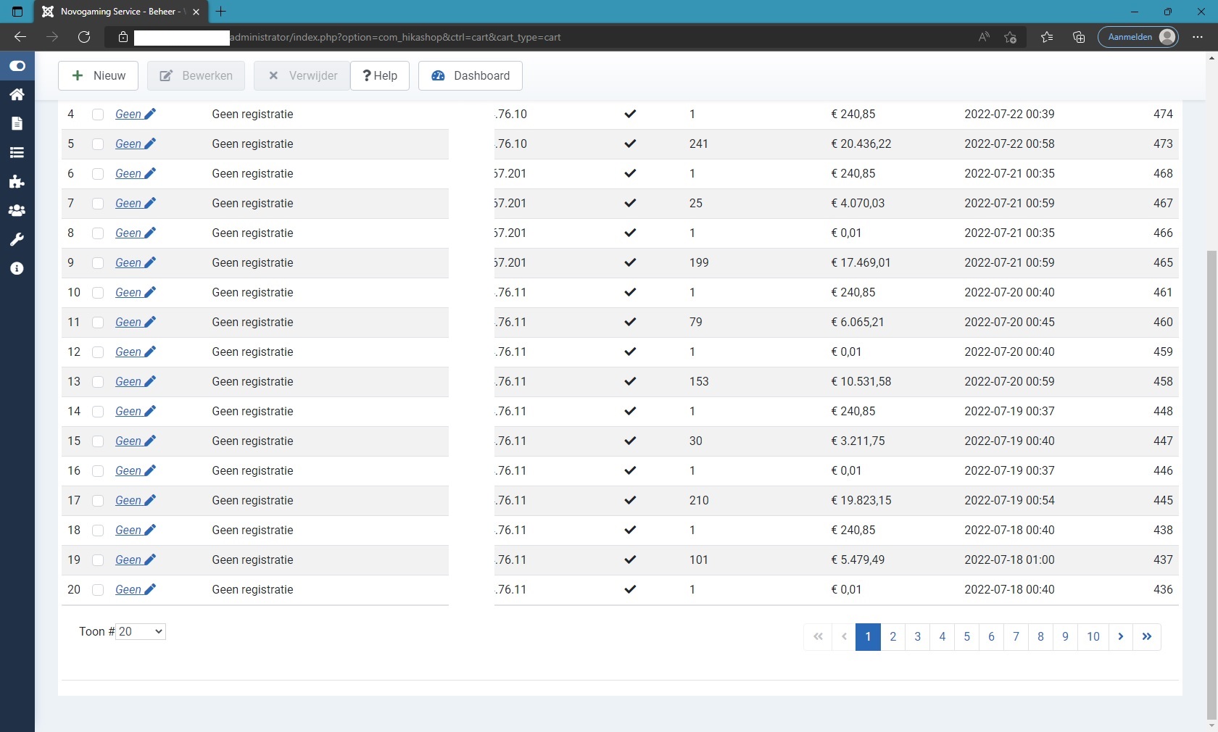Open the components puzzle icon in sidebar
The image size is (1218, 732).
[17, 181]
